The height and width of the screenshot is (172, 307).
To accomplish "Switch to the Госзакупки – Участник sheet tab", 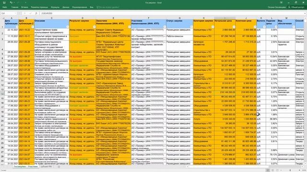I will point(25,167).
